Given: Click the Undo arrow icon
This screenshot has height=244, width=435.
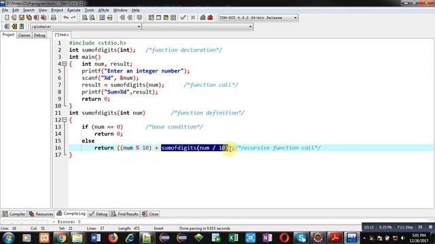Looking at the screenshot, I should 66,18.
